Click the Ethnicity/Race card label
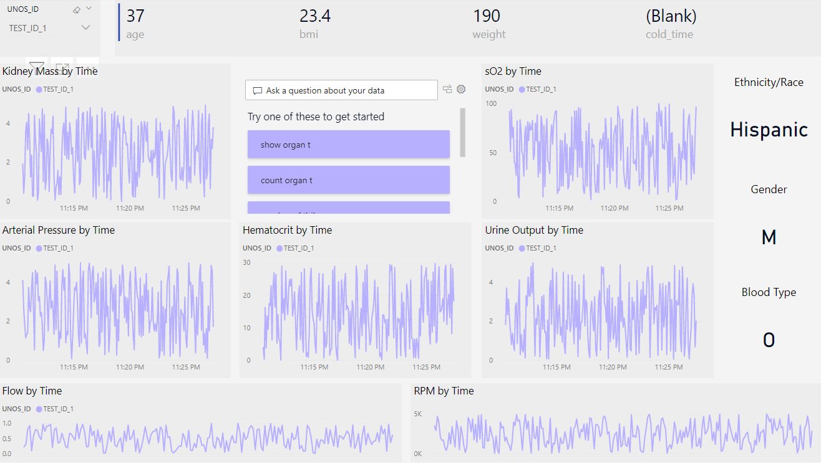Screen dimensions: 821x463 click(769, 82)
